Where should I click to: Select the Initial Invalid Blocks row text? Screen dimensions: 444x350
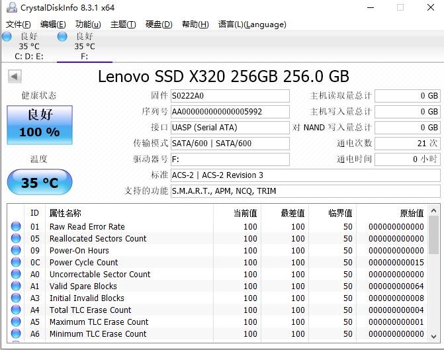(x=87, y=298)
